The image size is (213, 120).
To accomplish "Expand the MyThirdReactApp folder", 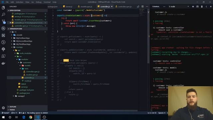I will coord(23,44).
